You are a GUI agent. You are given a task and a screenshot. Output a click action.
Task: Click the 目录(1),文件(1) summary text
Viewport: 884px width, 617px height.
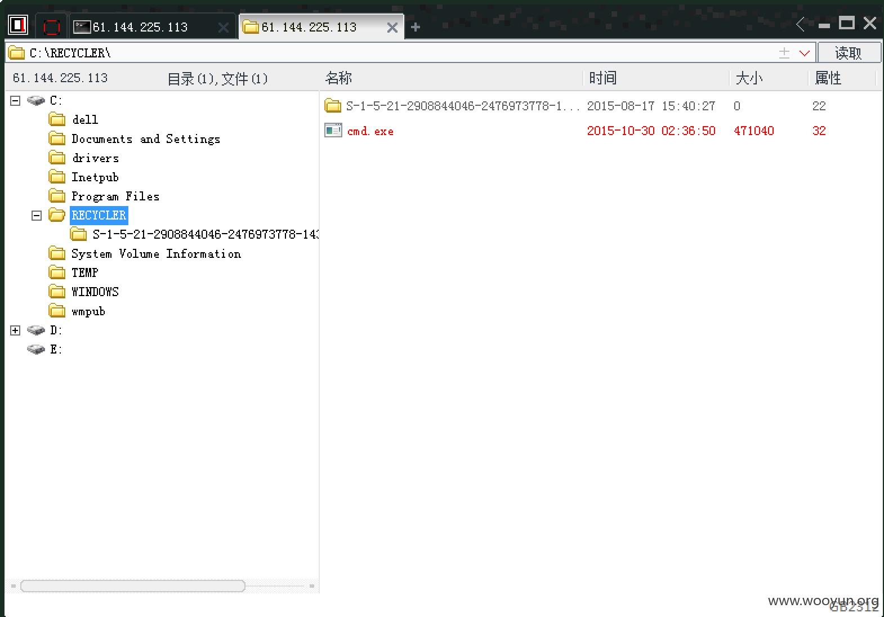click(x=218, y=79)
